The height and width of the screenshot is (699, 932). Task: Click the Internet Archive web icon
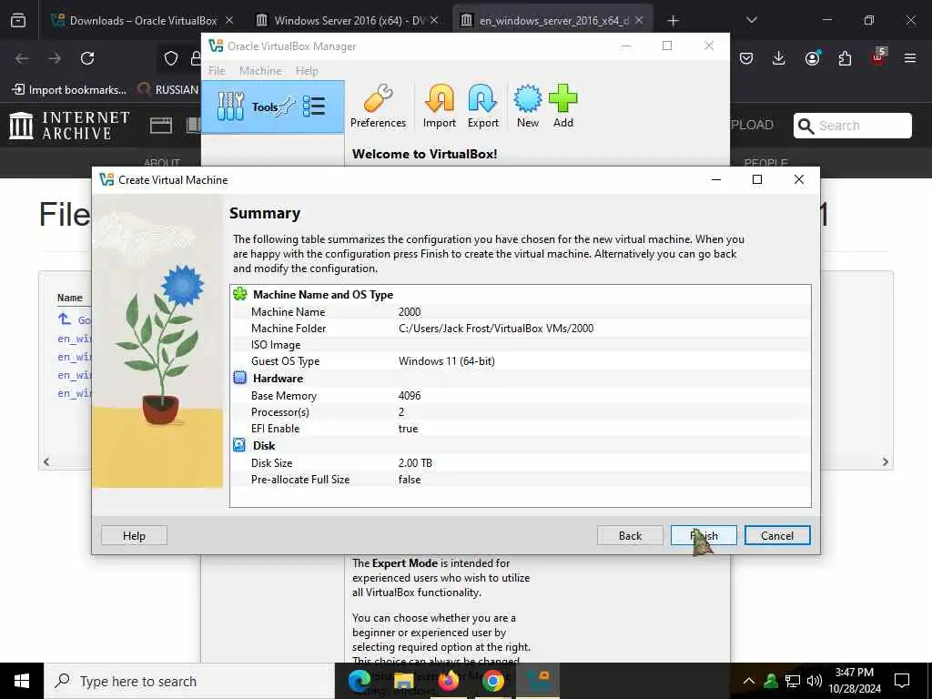(160, 126)
